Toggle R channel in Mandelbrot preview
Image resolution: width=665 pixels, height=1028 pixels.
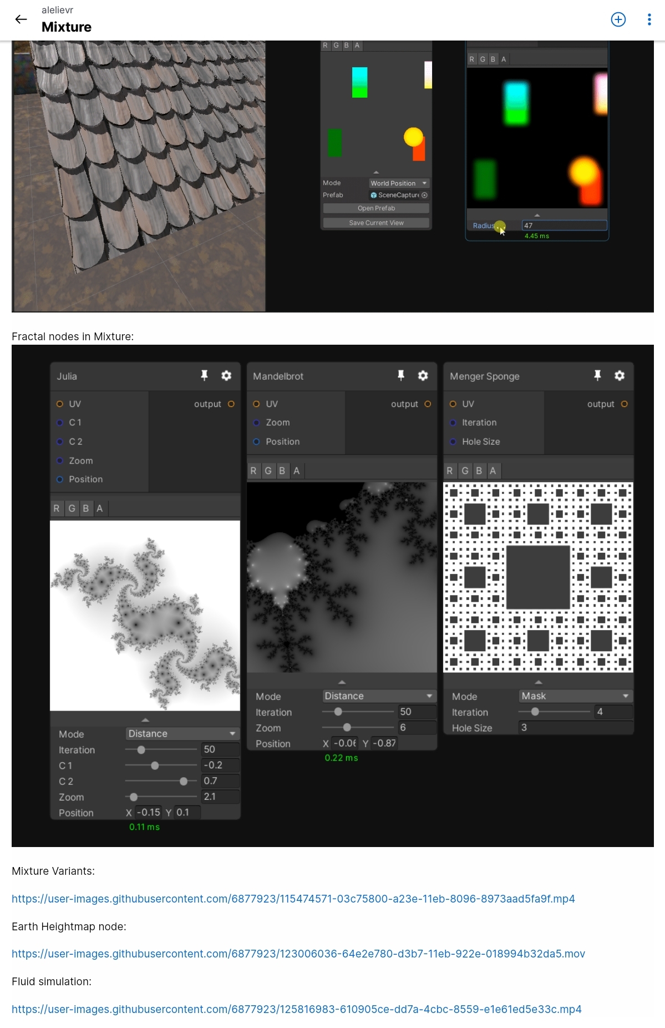(x=253, y=471)
